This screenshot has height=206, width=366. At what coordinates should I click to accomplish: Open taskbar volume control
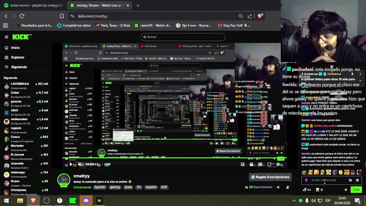point(313,201)
